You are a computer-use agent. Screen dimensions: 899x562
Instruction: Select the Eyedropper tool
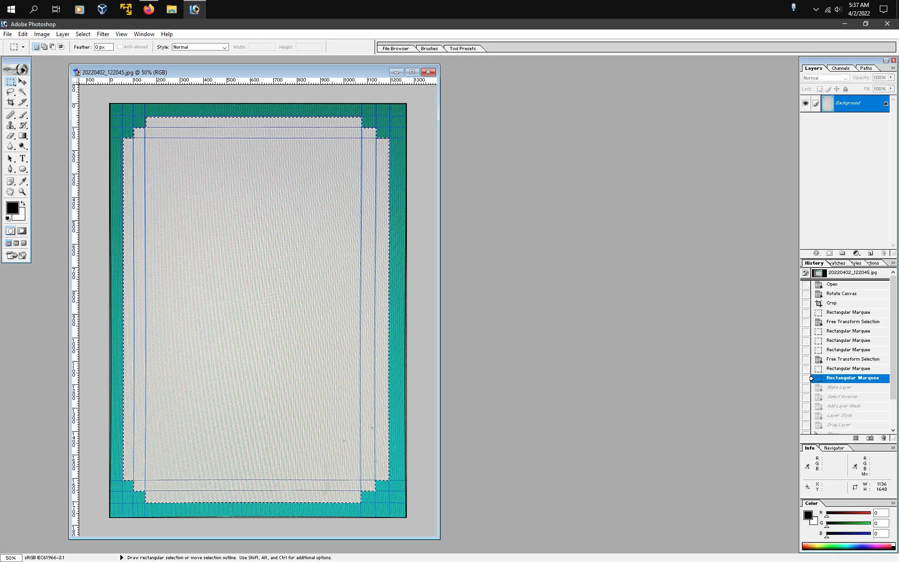22,181
